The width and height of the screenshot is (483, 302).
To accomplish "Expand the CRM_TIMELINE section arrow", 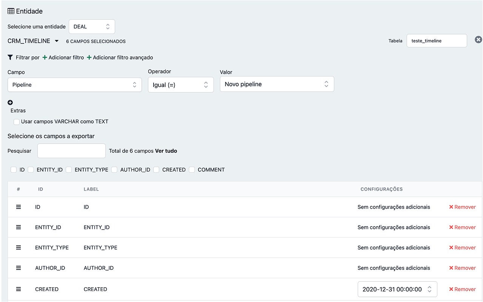I will (x=57, y=41).
